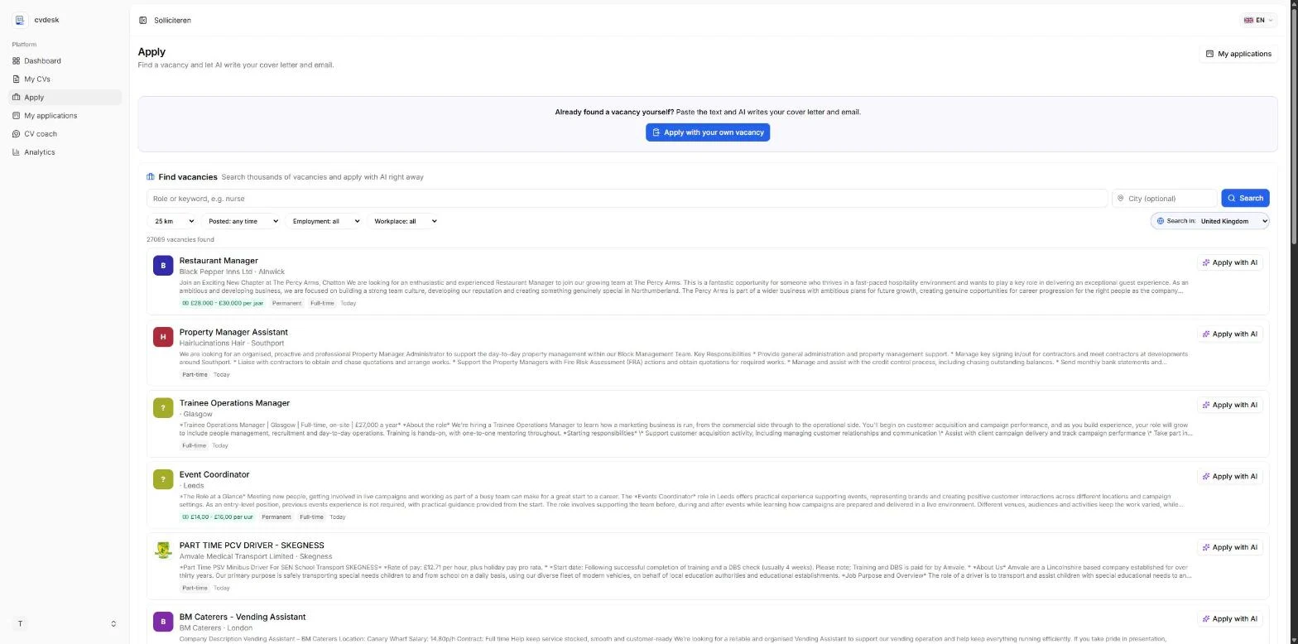This screenshot has height=644, width=1298.
Task: Click the Part-time tag on Property Manager Assistant
Action: [195, 375]
